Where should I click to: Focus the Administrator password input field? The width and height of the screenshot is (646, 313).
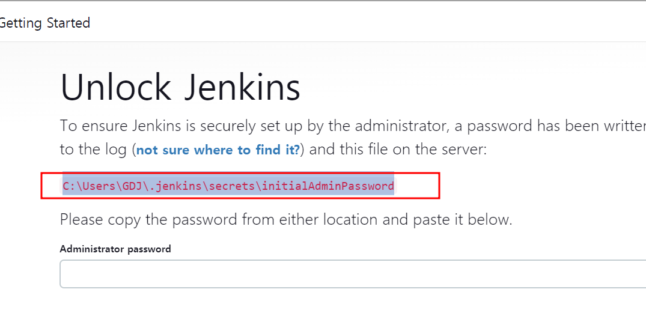click(x=353, y=274)
